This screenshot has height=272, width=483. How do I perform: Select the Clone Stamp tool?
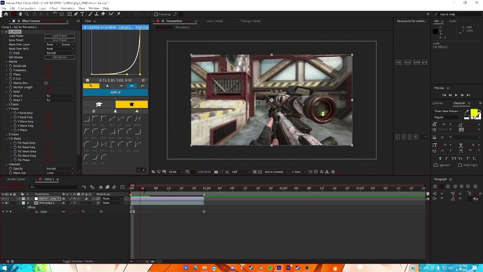click(97, 14)
